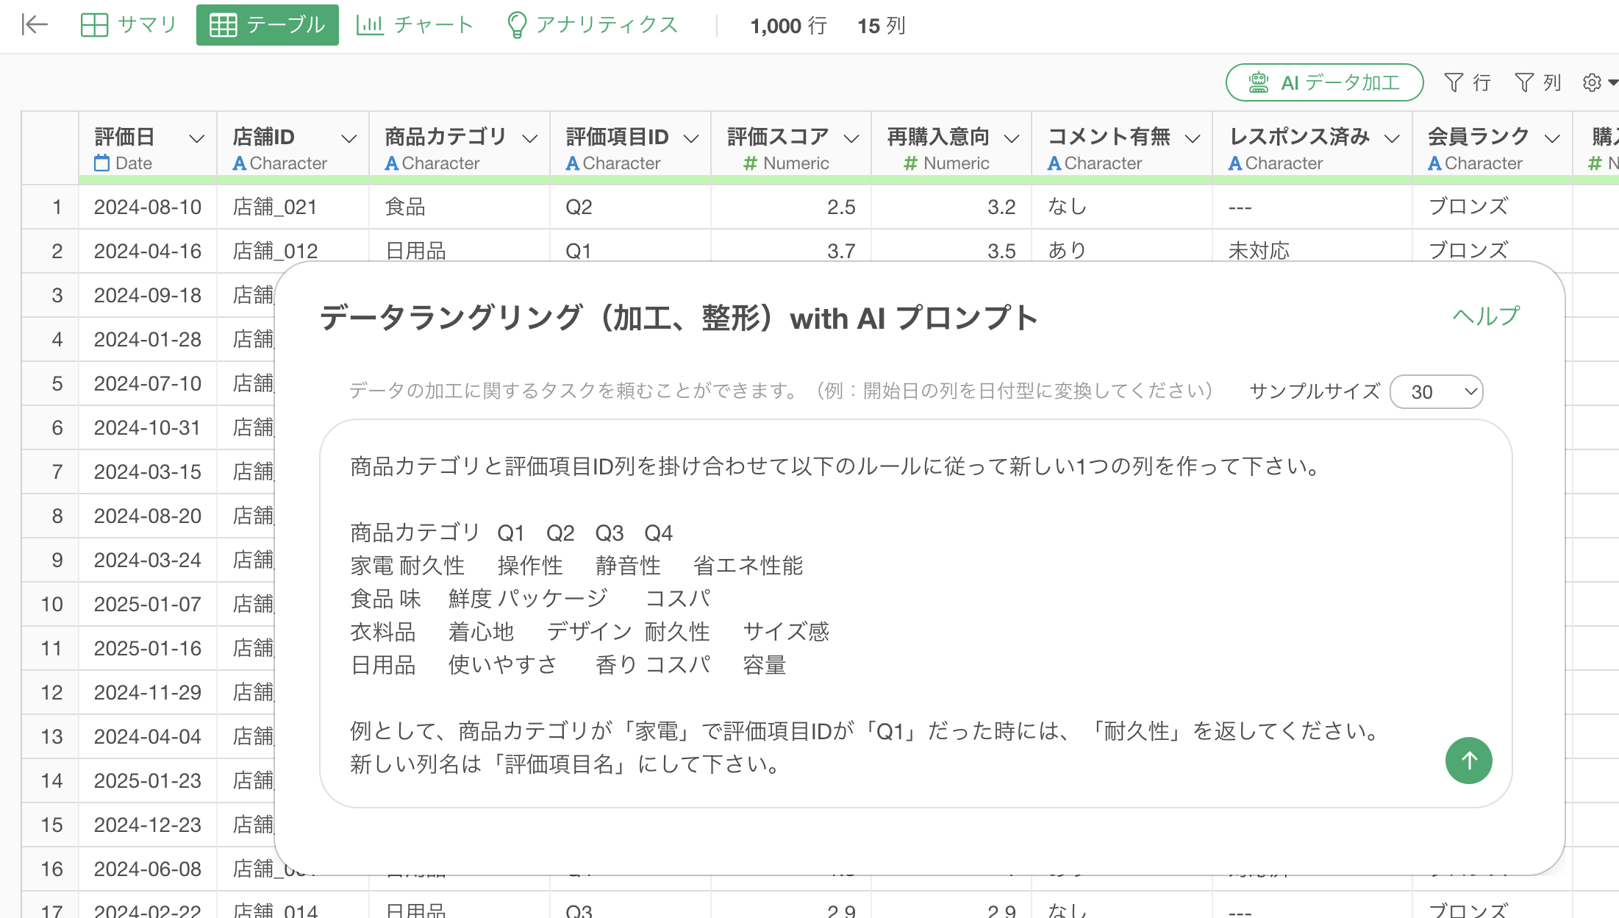Select row number 1 header cell
The image size is (1619, 918).
click(51, 207)
